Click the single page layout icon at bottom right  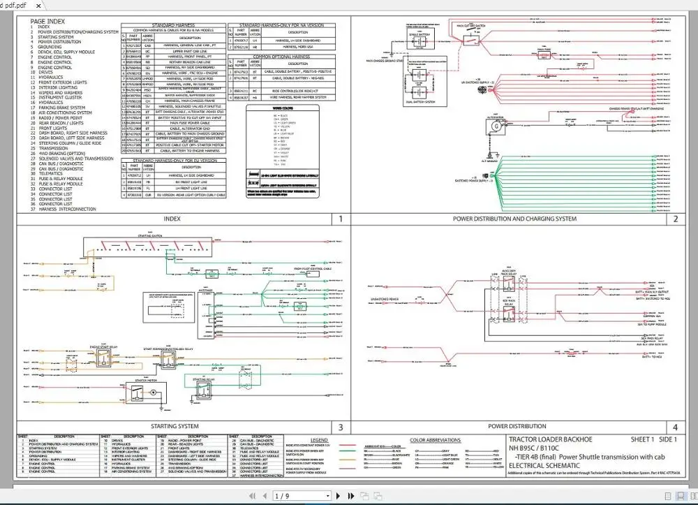point(667,496)
